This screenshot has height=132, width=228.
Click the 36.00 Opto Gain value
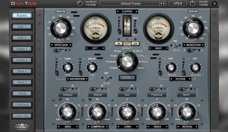tap(61, 39)
